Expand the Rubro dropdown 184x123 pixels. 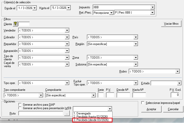pos(177,71)
